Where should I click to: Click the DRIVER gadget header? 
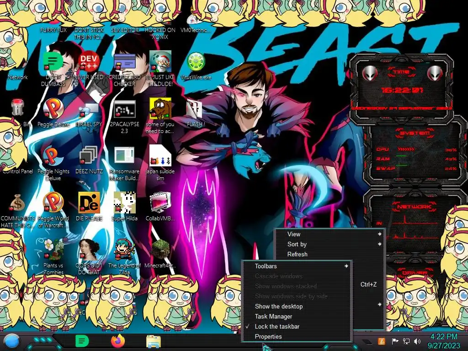pos(414,272)
